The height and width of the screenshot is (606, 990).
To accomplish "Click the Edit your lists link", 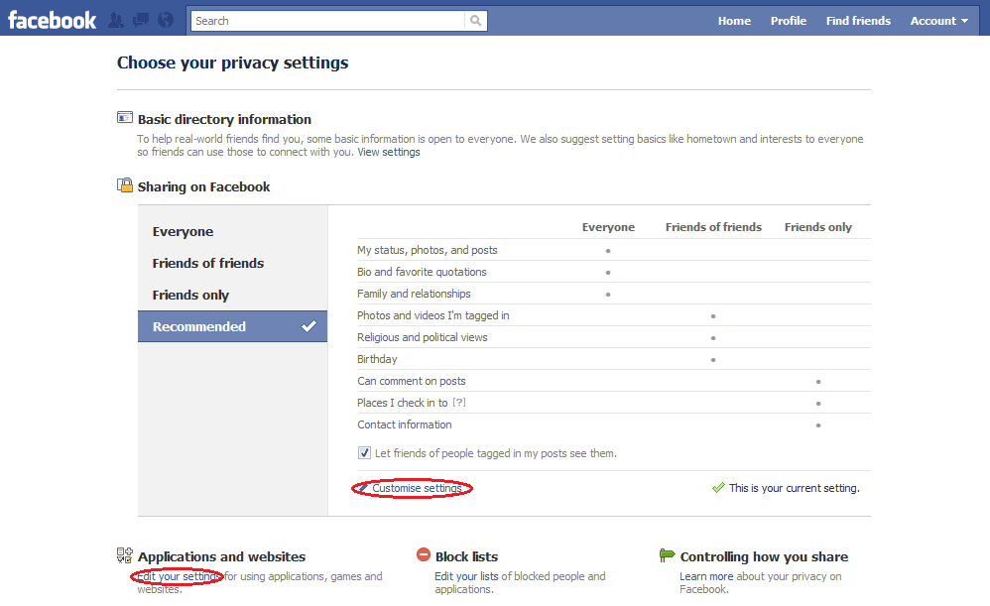I will point(466,576).
